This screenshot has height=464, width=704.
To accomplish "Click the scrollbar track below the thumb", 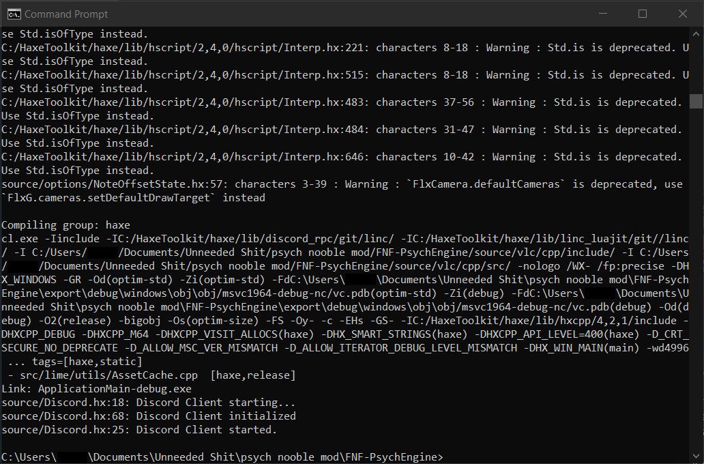I will click(x=696, y=273).
